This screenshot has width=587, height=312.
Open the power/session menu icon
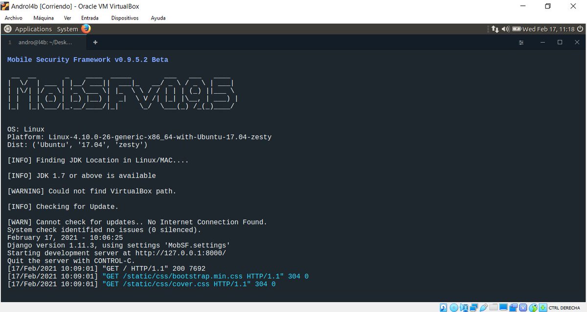coord(580,29)
